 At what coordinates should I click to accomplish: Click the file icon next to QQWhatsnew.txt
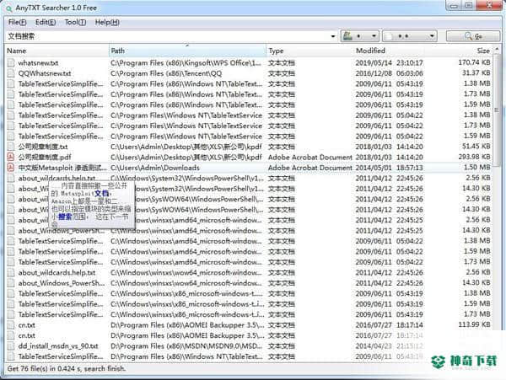click(11, 73)
